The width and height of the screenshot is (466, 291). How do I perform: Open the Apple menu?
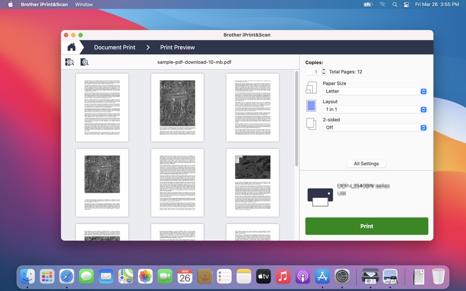[x=10, y=5]
